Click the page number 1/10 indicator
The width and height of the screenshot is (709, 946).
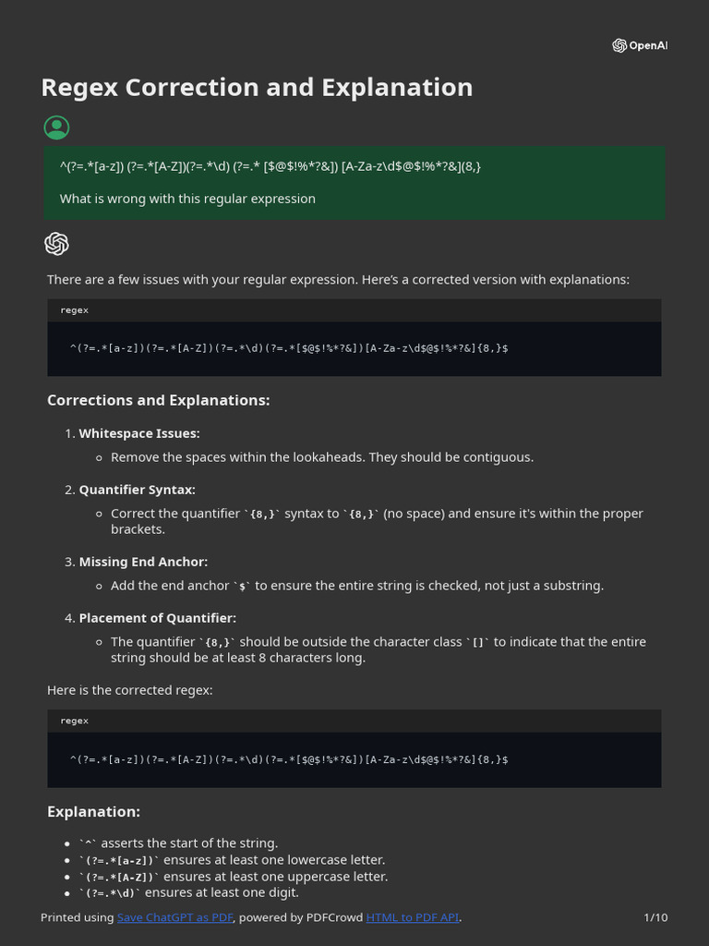point(655,917)
